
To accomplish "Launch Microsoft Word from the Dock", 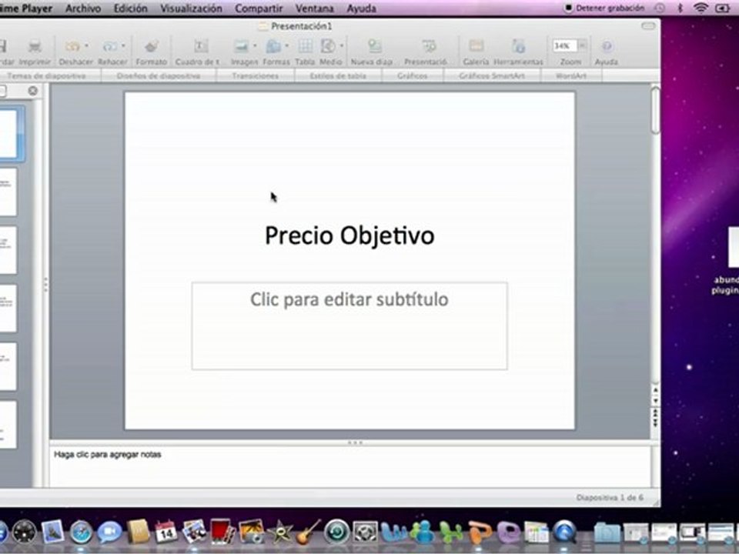I will click(x=393, y=532).
